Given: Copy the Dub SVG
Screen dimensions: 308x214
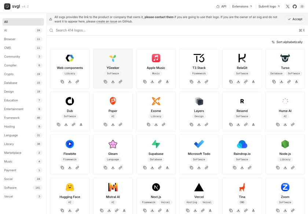Looking at the screenshot, I should coord(59,125).
